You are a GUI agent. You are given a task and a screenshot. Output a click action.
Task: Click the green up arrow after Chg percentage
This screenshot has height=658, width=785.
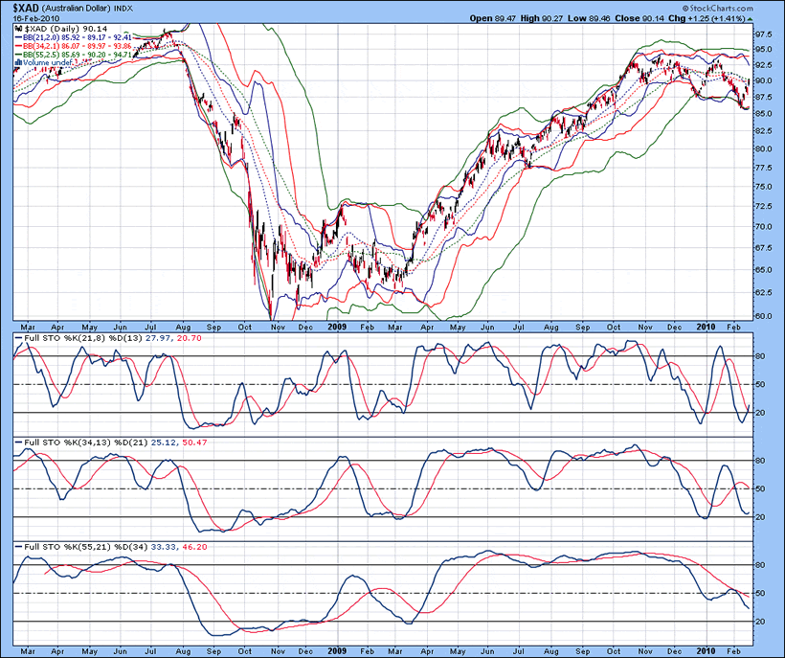tap(749, 17)
